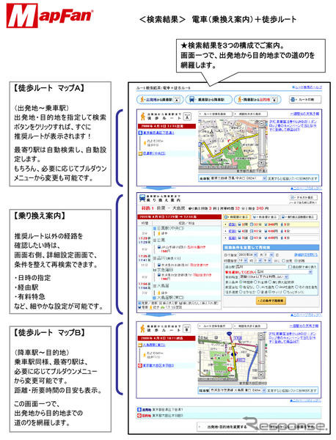Click the route print button
Viewport: 336px width, 440px height.
click(x=305, y=99)
